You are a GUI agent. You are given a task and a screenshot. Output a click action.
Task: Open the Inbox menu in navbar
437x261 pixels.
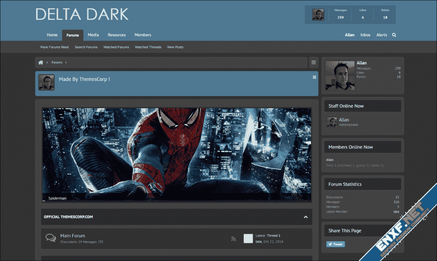[x=365, y=35]
